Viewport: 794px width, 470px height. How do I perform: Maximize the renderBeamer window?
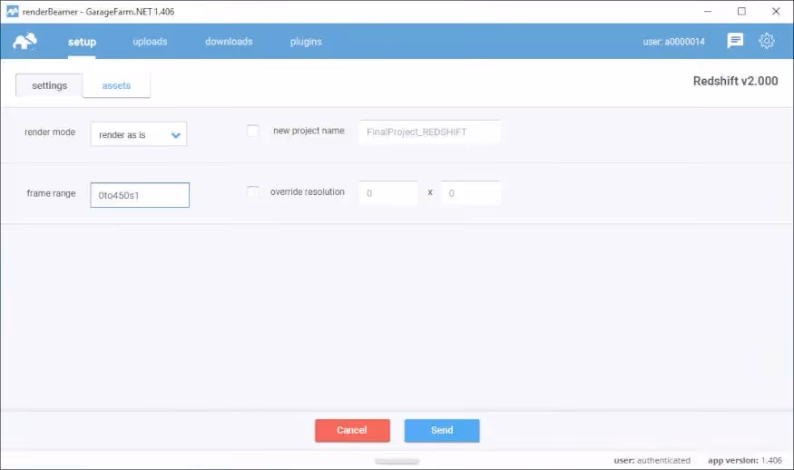(741, 11)
